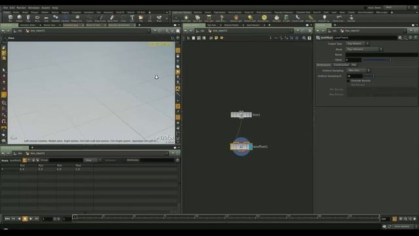Screen dimensions: 419x236
Task: Open the Edit menu
Action: pyautogui.click(x=12, y=8)
